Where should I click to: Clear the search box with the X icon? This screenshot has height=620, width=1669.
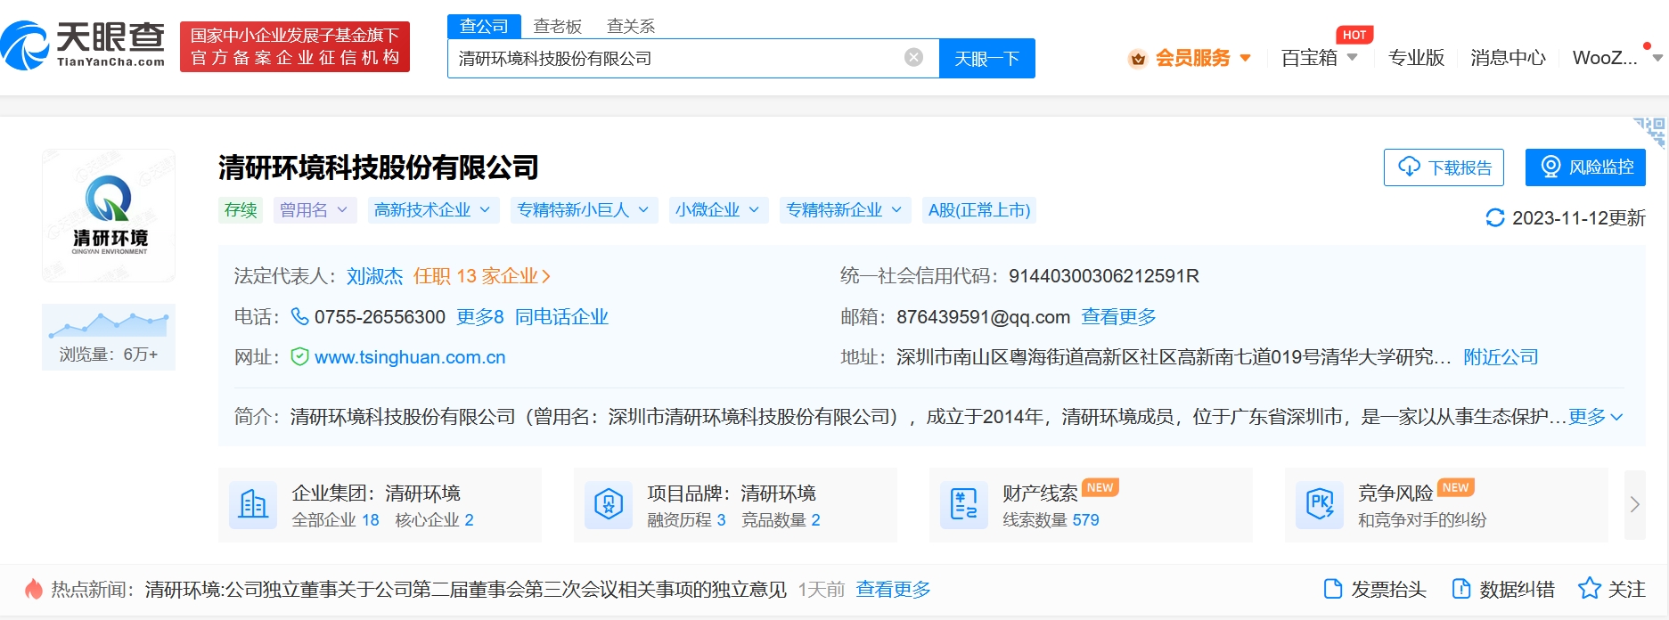913,58
